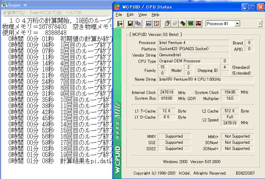Close the WCPUID window
Image resolution: width=265 pixels, height=179 pixels.
(x=261, y=7)
